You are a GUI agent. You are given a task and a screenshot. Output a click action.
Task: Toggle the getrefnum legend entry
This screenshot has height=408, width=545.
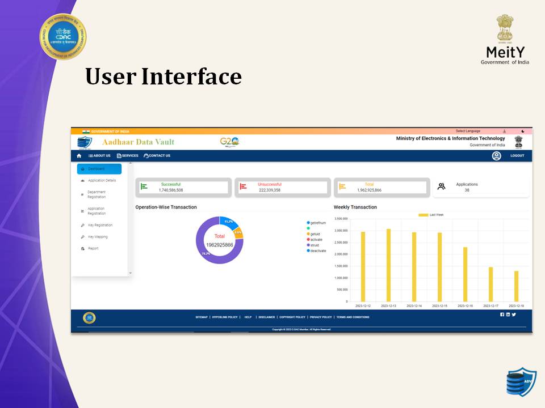317,223
